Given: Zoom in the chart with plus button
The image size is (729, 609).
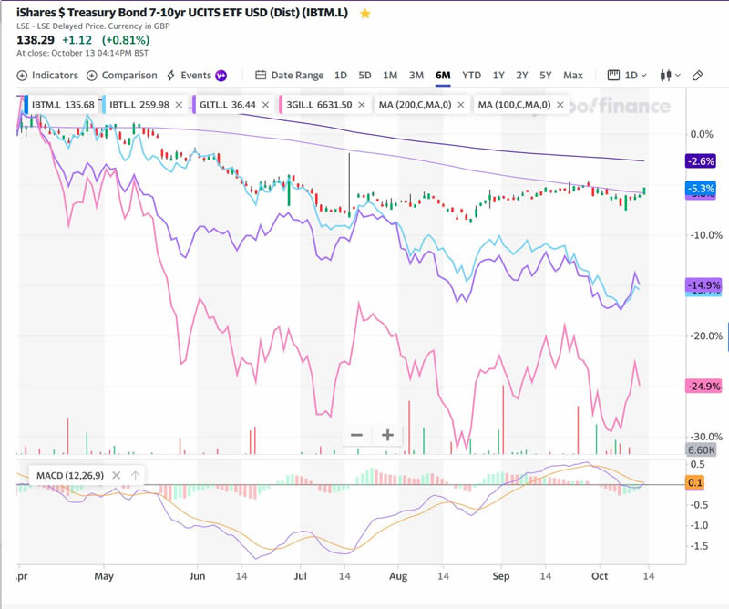Looking at the screenshot, I should (x=387, y=435).
